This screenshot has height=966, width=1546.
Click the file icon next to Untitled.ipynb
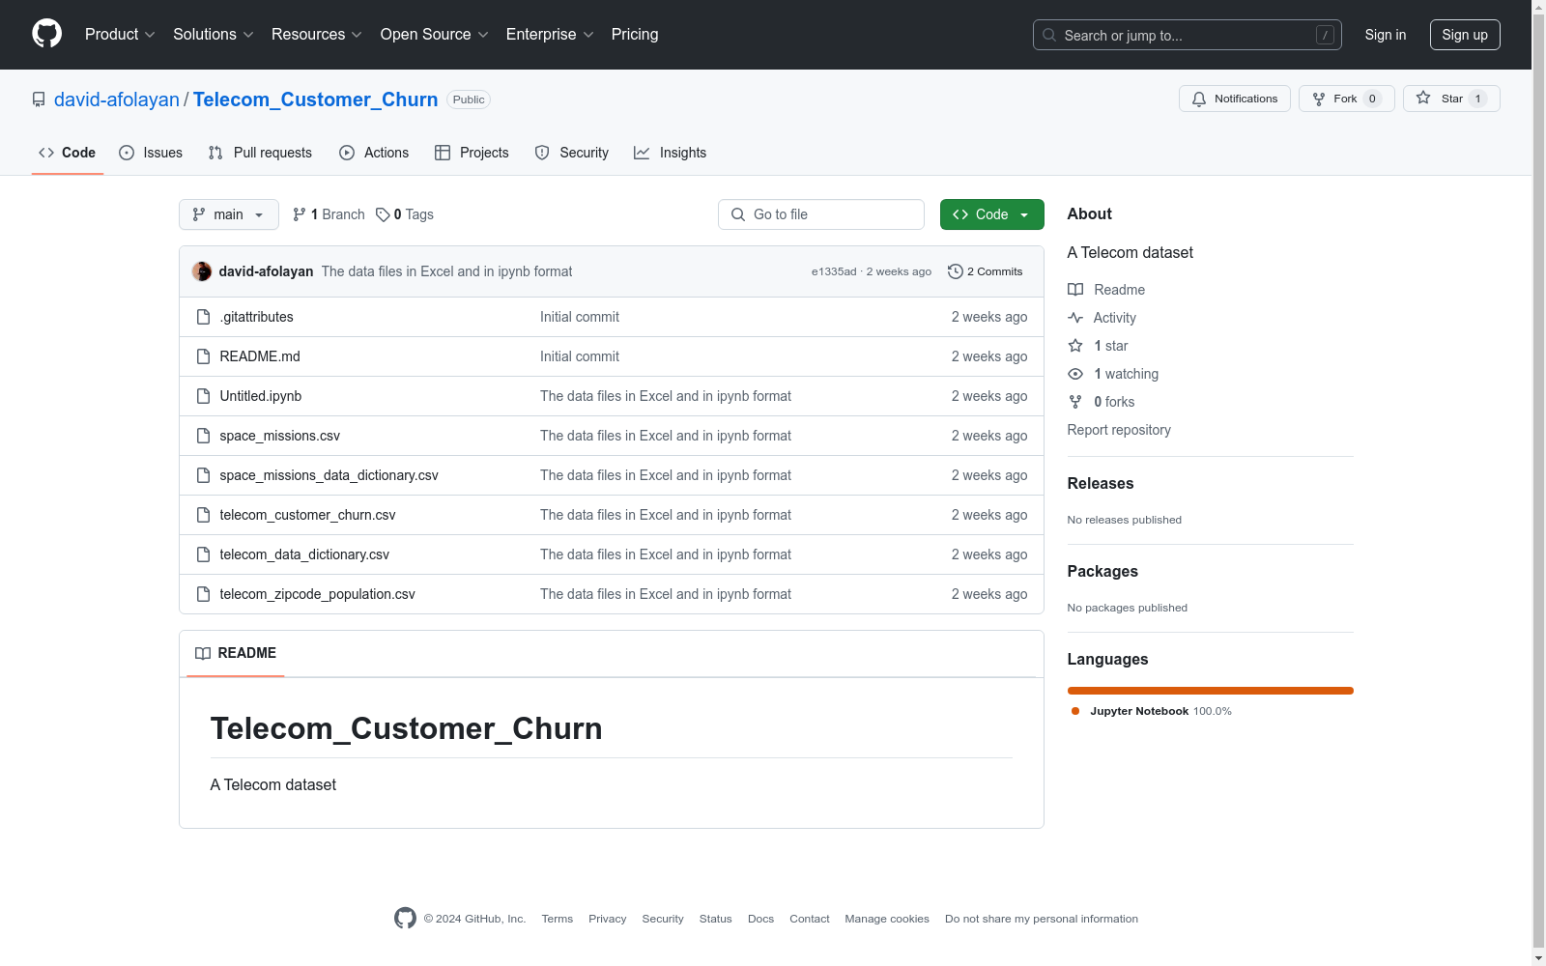pyautogui.click(x=203, y=396)
